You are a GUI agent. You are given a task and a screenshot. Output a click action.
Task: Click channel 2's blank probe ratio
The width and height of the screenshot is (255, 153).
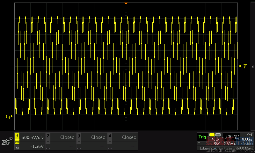pyautogui.click(x=47, y=148)
